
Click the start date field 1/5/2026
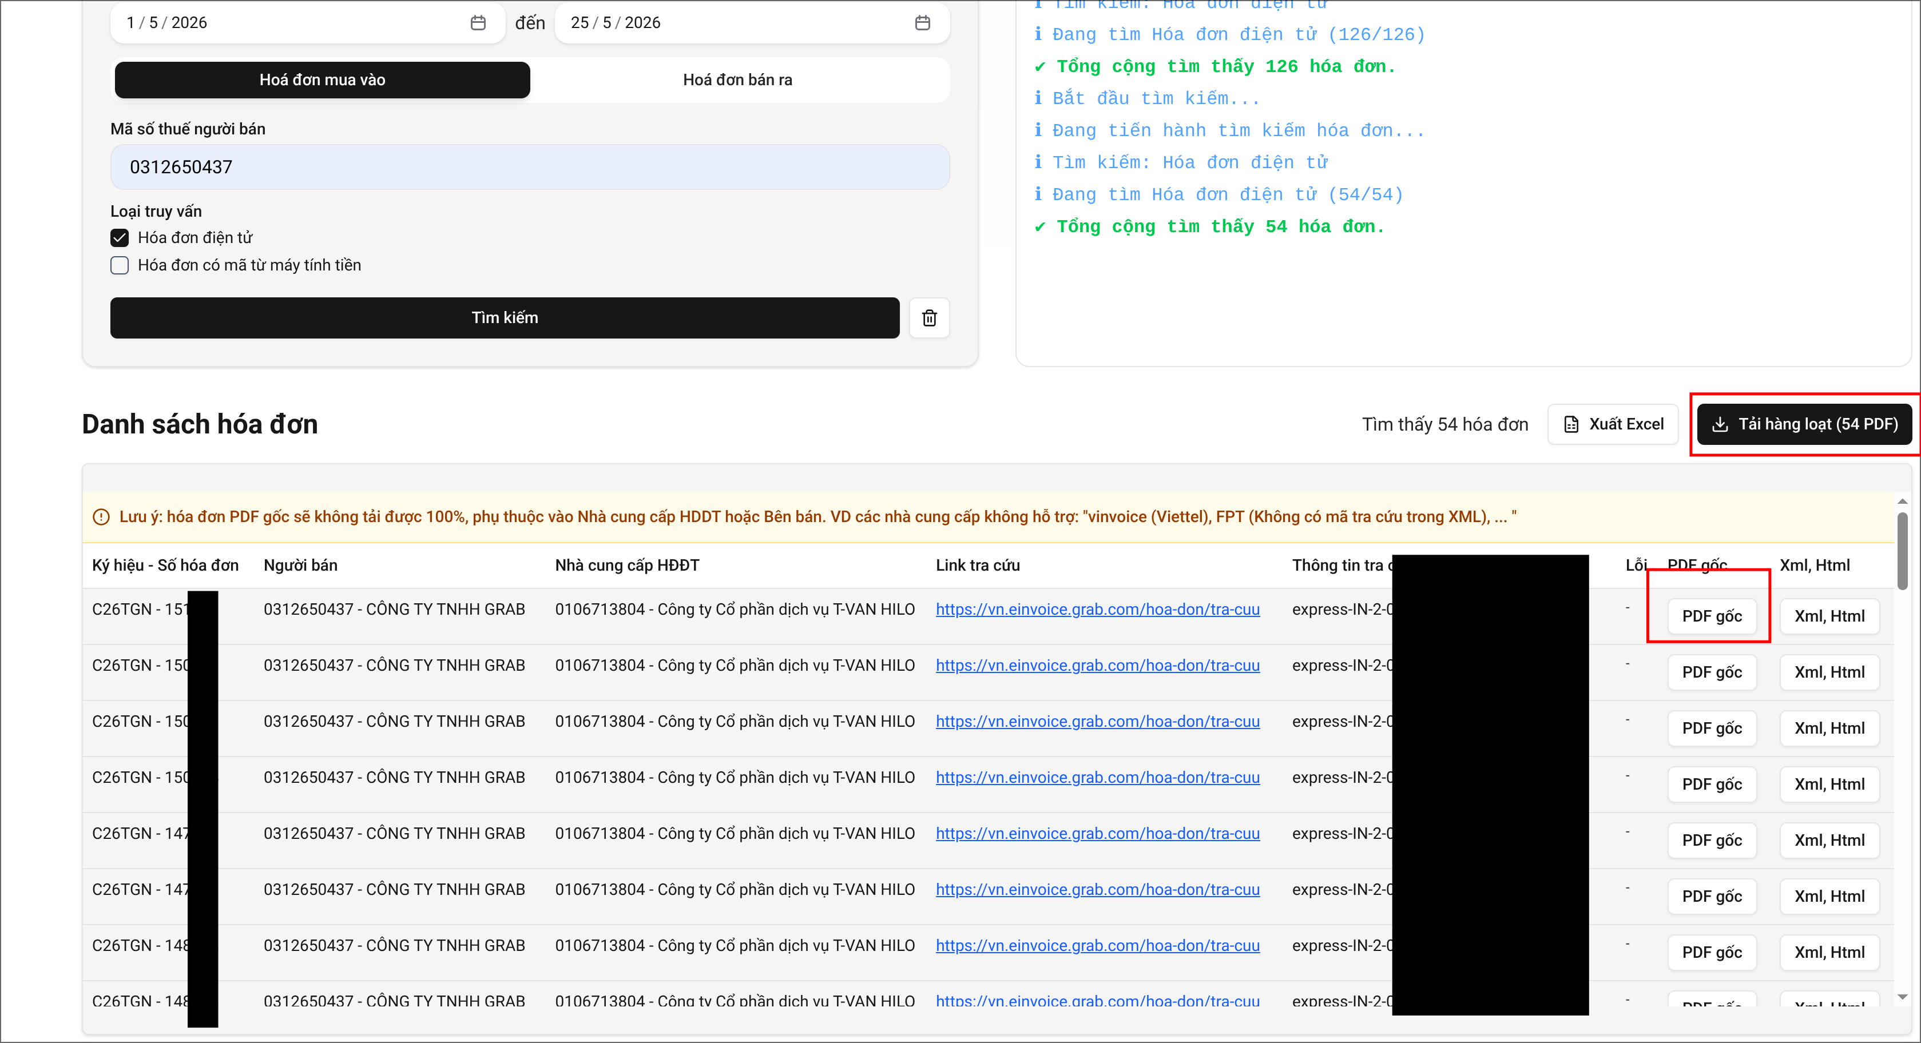point(307,23)
